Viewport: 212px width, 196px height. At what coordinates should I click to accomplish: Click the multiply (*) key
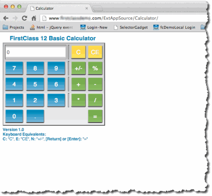point(78,100)
